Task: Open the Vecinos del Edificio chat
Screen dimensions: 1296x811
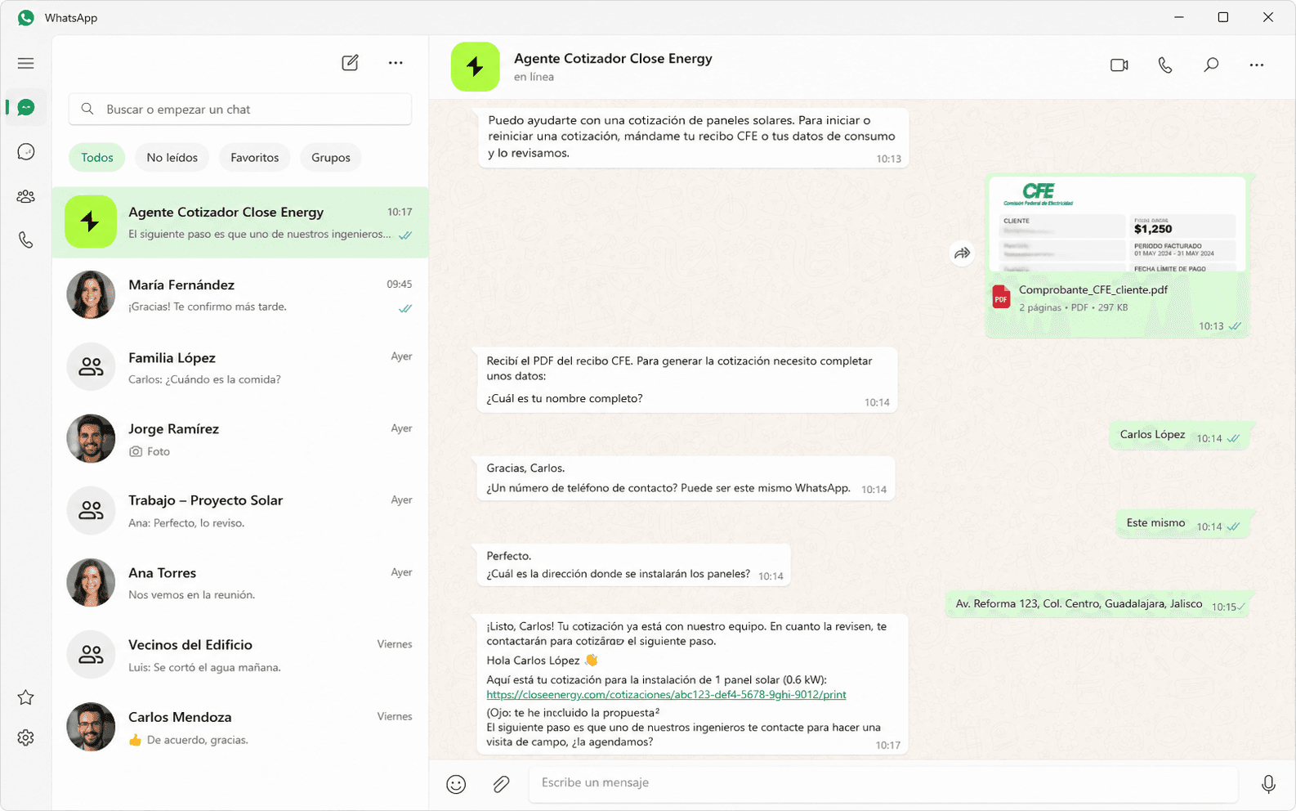Action: pyautogui.click(x=240, y=654)
